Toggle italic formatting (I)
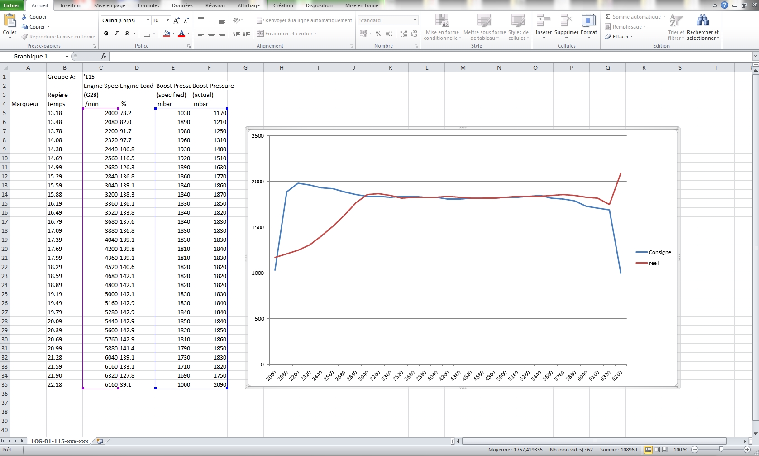Screen dimensions: 759x456 [116, 34]
